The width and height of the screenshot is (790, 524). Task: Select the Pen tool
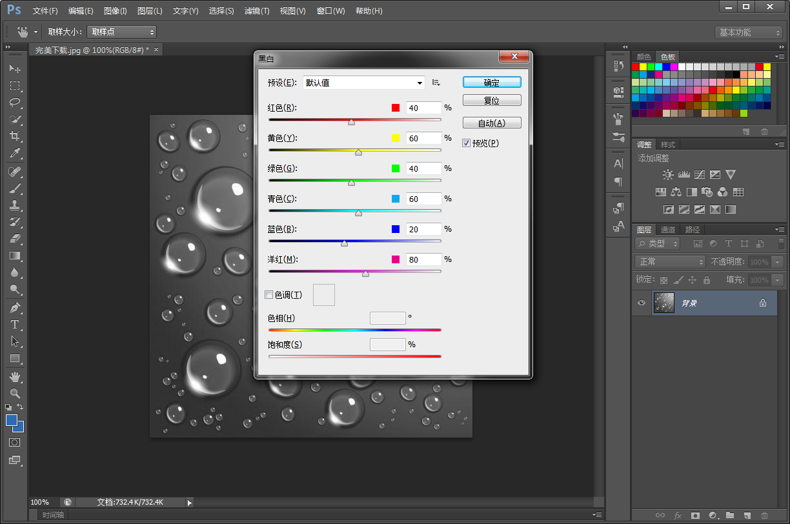tap(15, 308)
